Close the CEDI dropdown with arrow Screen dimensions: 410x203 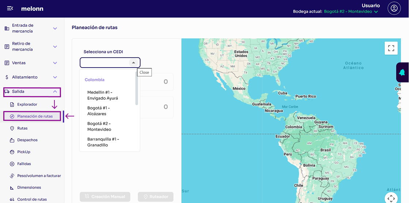click(134, 63)
